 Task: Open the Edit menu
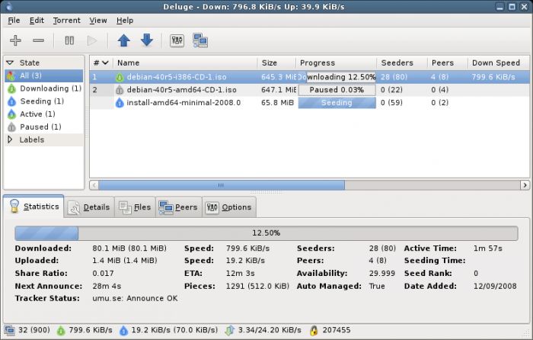click(x=37, y=21)
